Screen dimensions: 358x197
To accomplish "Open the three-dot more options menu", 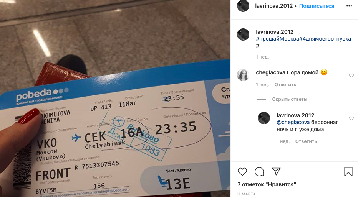I will point(349,6).
